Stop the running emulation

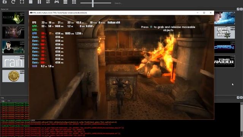pyautogui.click(x=31, y=2)
